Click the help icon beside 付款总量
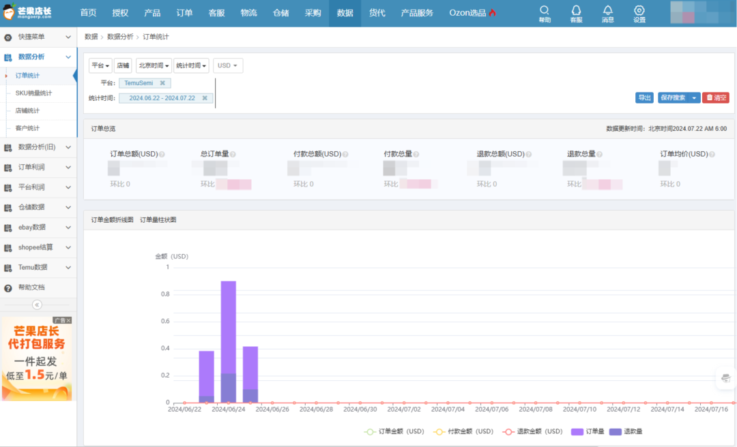This screenshot has height=447, width=737. pyautogui.click(x=416, y=154)
